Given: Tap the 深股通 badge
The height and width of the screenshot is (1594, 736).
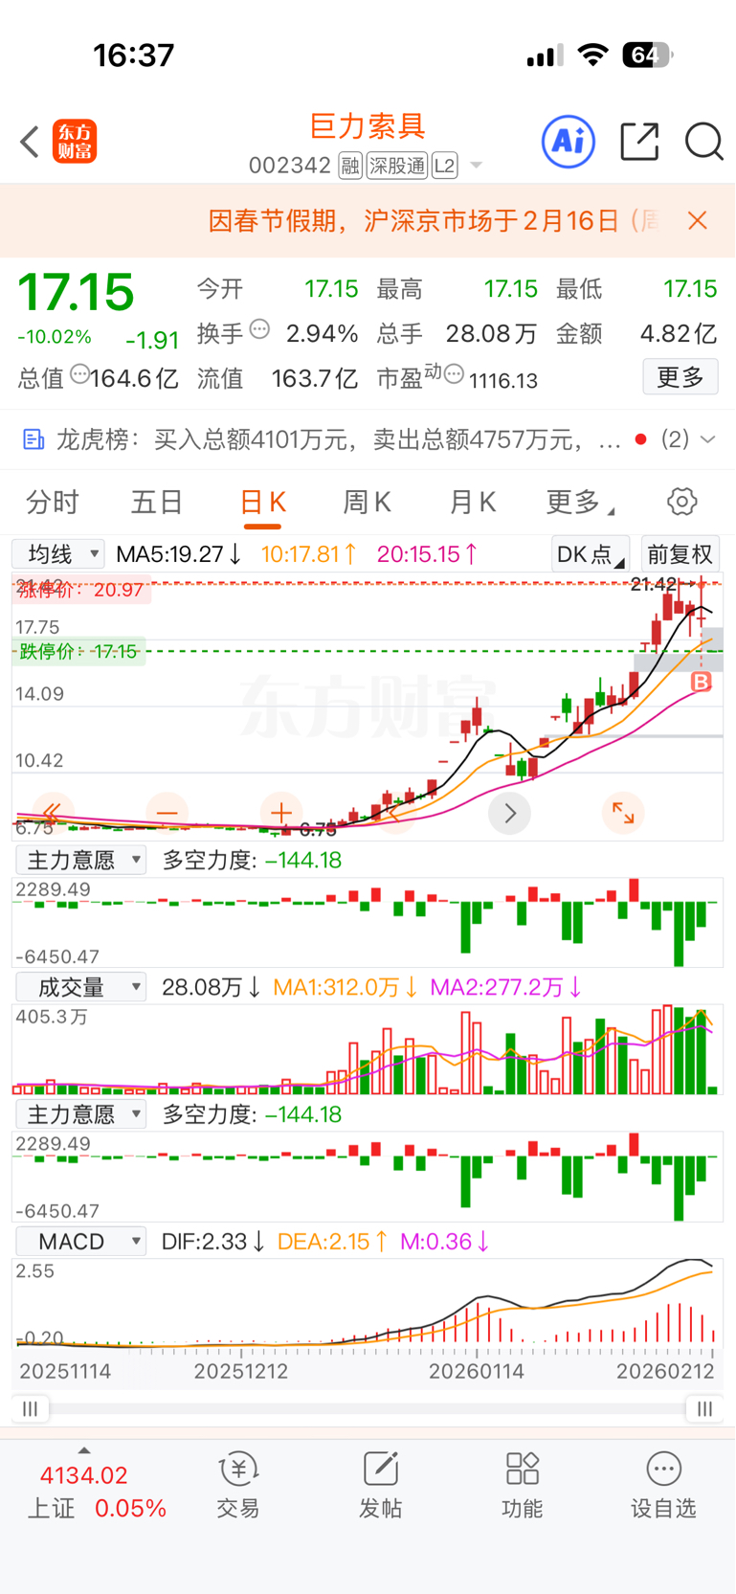Looking at the screenshot, I should click(397, 166).
